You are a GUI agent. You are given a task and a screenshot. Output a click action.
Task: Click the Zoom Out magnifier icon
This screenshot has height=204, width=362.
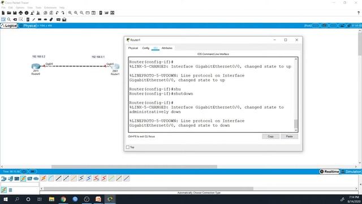coord(81,13)
